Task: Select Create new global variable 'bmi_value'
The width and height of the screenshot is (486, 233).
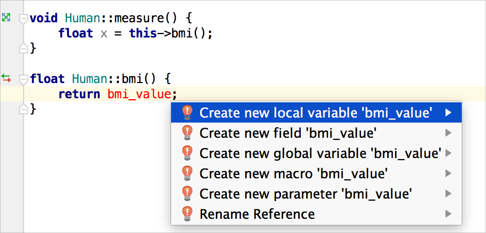Action: point(320,153)
